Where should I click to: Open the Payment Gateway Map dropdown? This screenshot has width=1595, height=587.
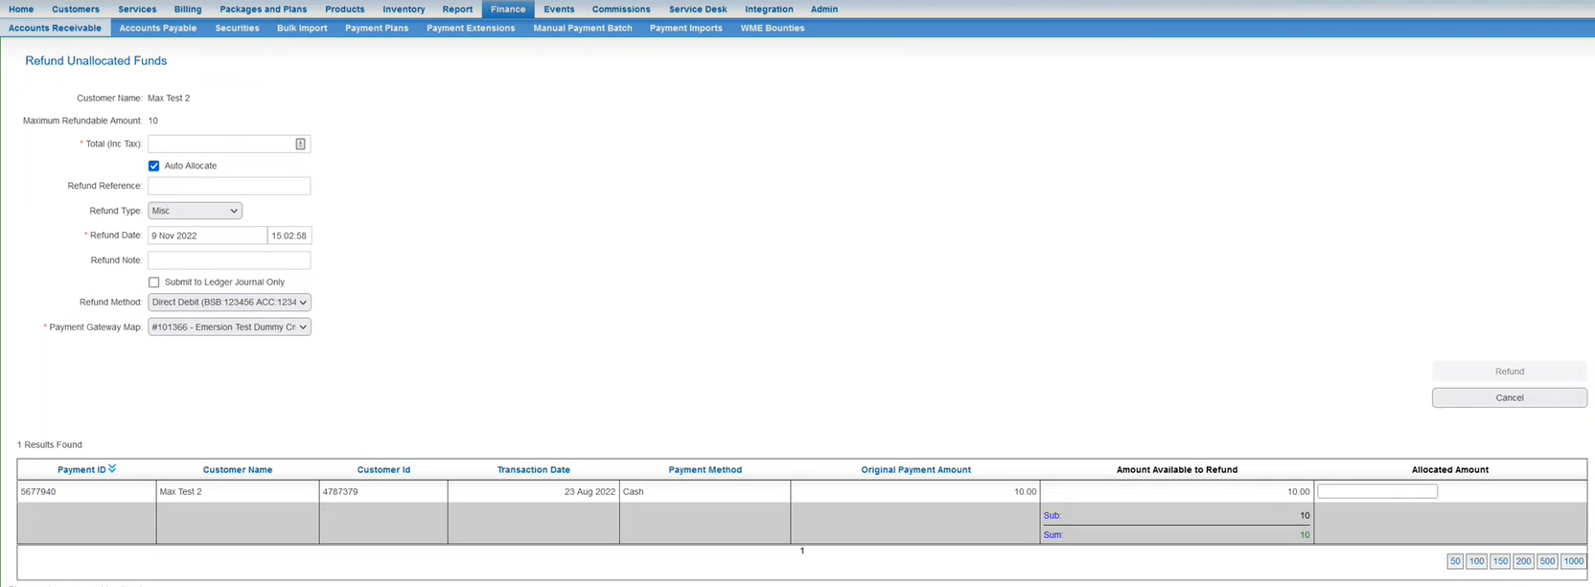(229, 327)
